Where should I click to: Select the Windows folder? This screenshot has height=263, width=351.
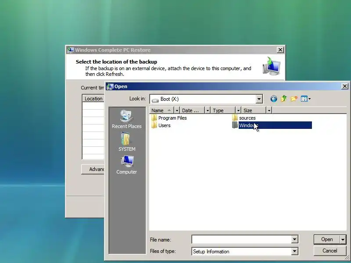coord(272,125)
